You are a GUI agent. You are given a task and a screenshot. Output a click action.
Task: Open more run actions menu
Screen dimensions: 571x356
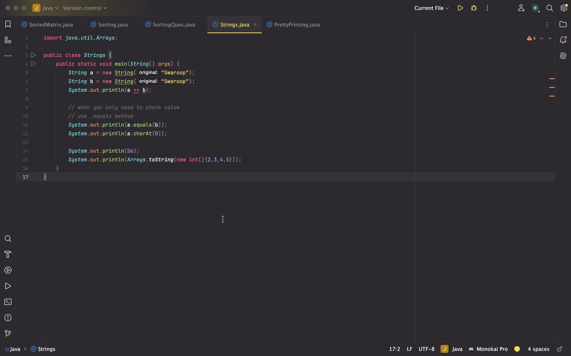tap(487, 8)
